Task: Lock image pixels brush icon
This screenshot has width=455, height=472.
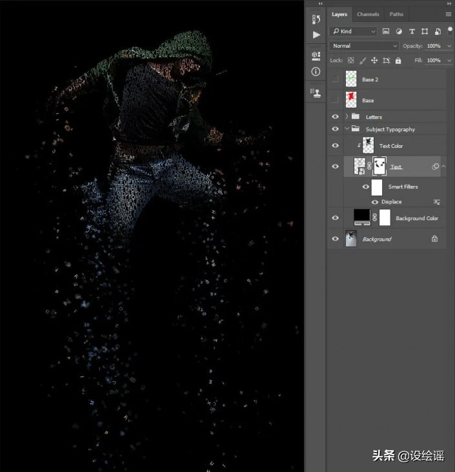Action: [x=363, y=61]
